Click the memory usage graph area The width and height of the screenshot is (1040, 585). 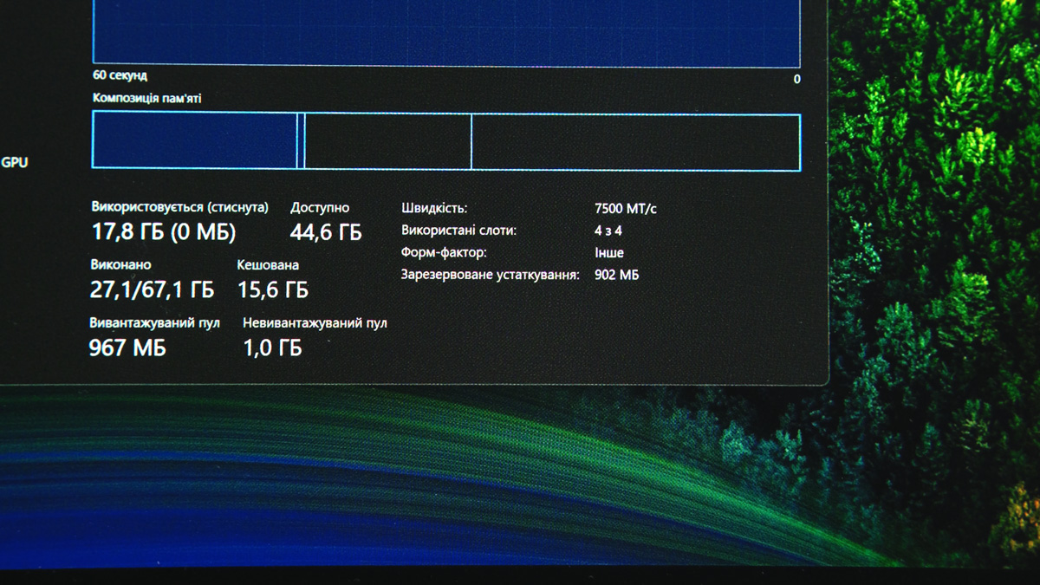(446, 33)
